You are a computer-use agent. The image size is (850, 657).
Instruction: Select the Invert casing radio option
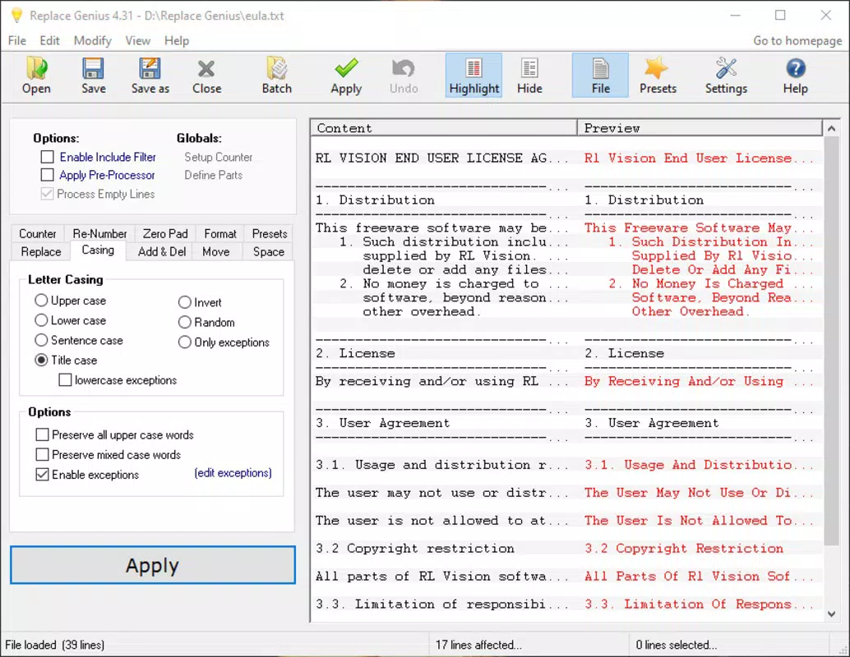(x=185, y=302)
